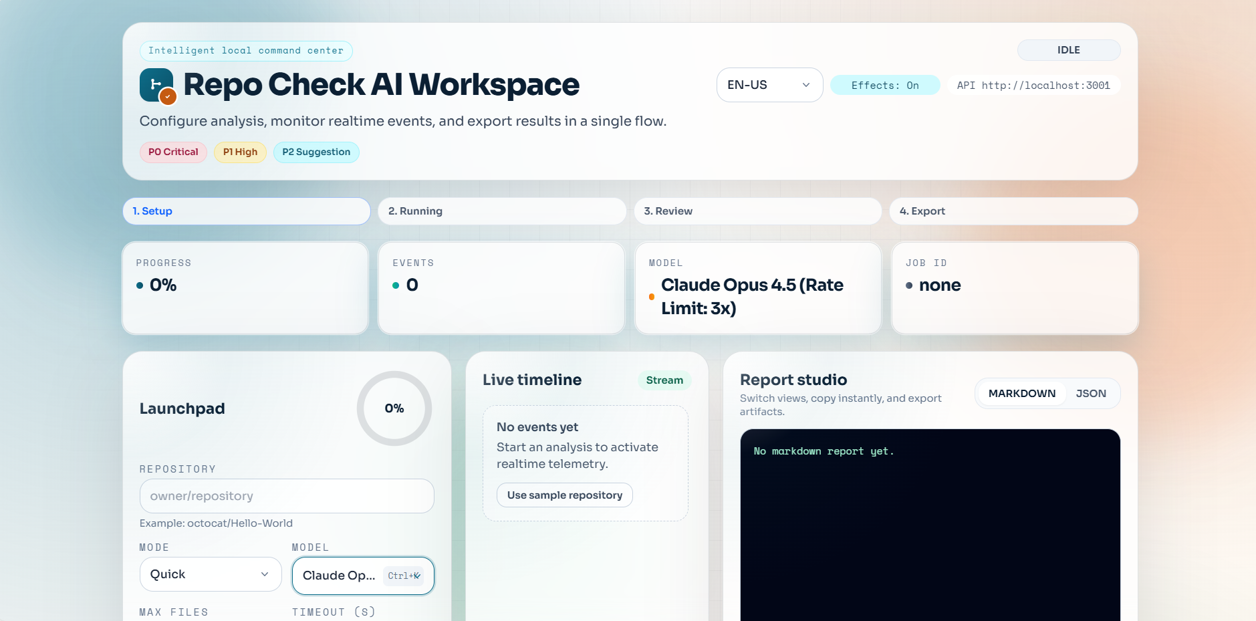Open the 4. Export step

1012,211
